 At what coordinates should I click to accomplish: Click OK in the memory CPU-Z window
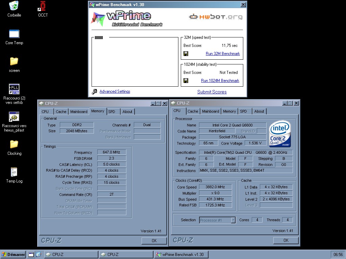click(154, 241)
